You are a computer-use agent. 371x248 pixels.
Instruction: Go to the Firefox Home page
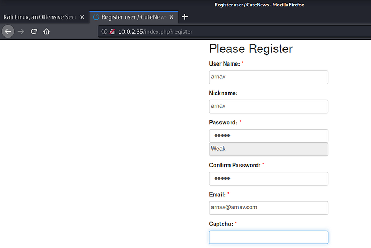(47, 31)
